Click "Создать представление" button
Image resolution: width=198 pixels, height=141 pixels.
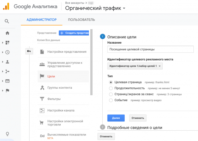(x=74, y=33)
